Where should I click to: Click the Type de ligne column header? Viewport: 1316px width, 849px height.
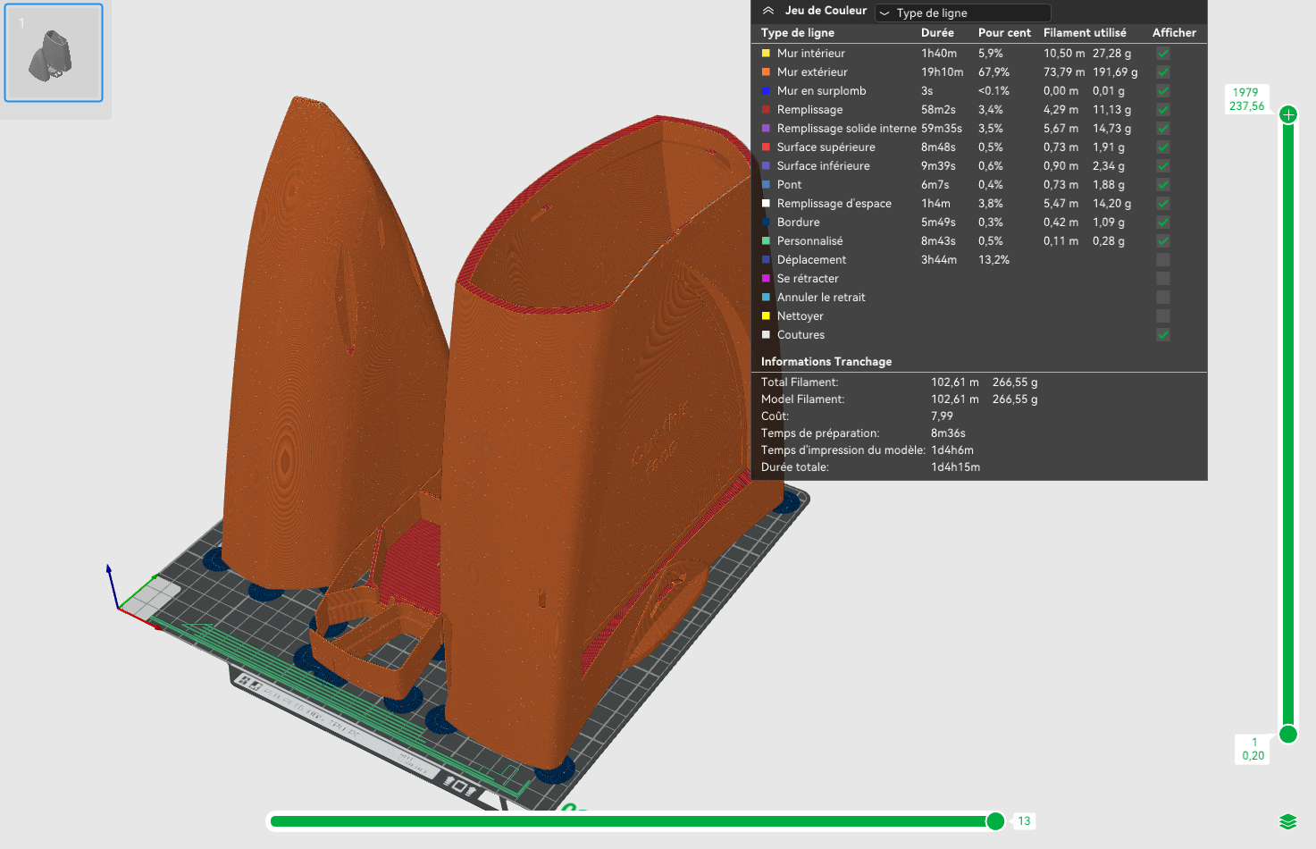[798, 33]
